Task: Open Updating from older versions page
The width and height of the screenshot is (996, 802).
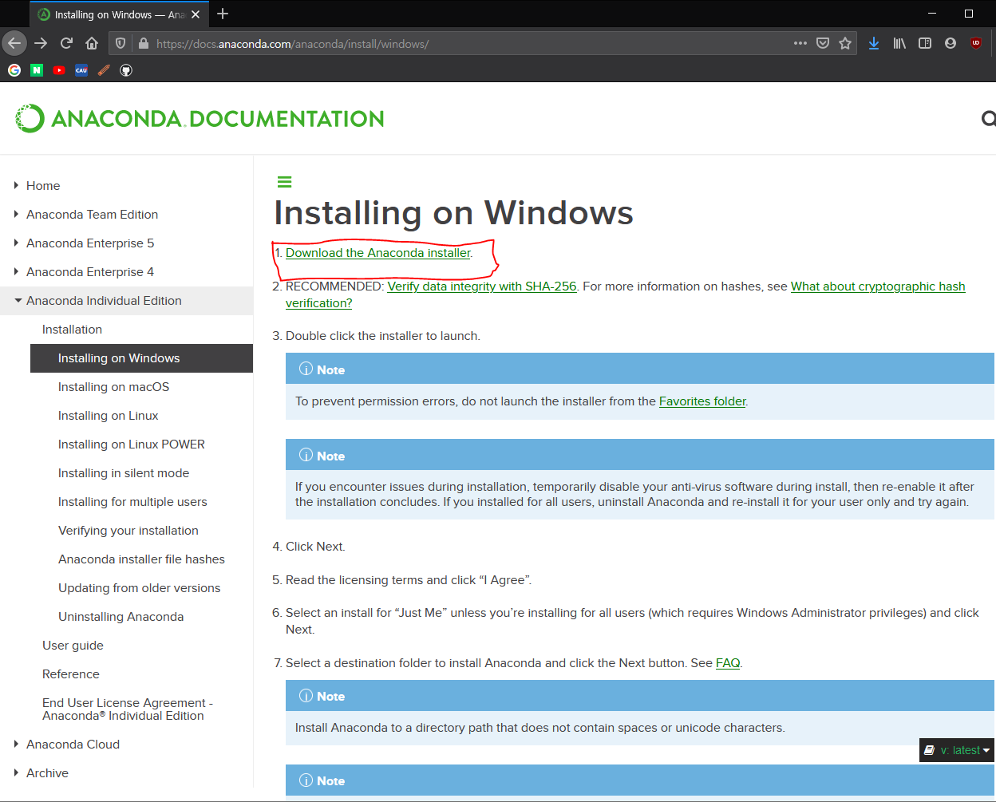Action: [139, 587]
